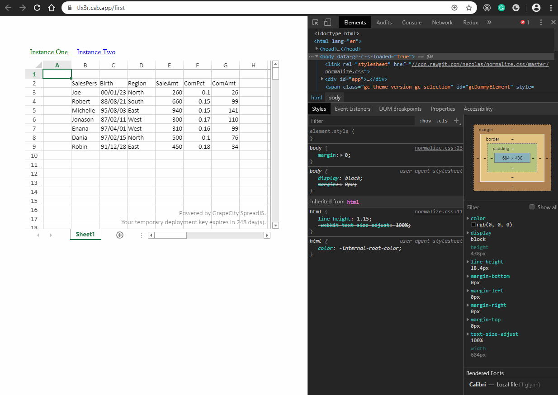Toggle the device toolbar icon
This screenshot has height=395, width=558.
pos(328,22)
